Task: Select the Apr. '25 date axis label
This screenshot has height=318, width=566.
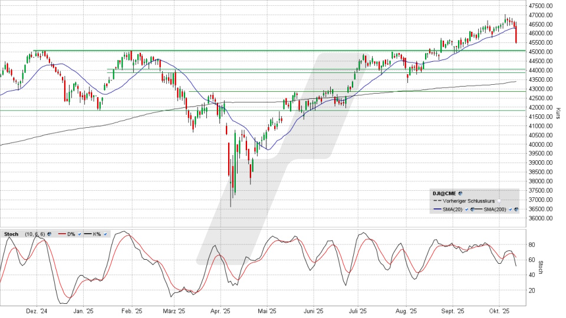Action: [220, 311]
